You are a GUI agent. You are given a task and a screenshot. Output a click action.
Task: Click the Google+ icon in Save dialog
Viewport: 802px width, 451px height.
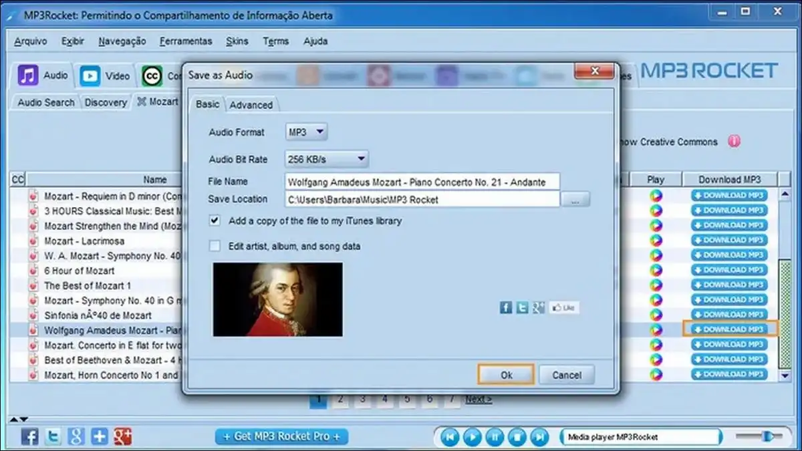[538, 308]
